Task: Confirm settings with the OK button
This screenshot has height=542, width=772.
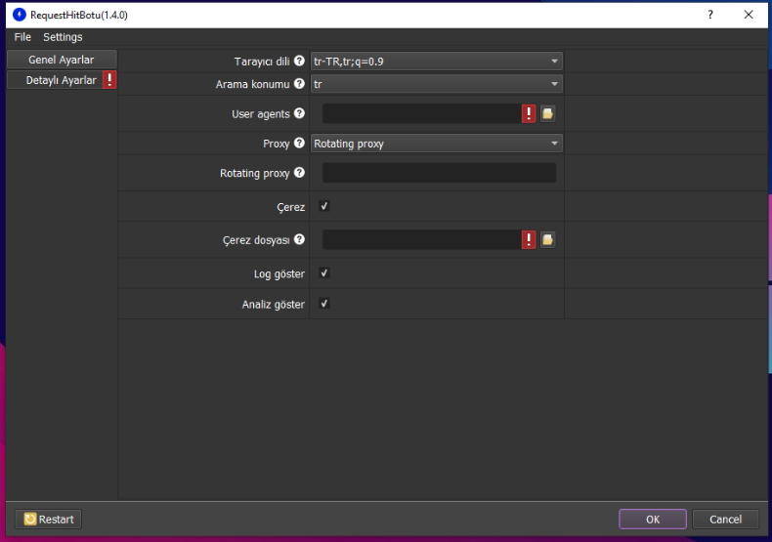Action: (x=652, y=520)
